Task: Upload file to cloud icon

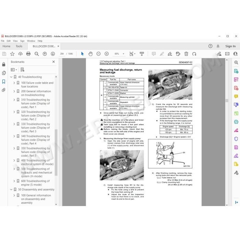Action: 20,54
